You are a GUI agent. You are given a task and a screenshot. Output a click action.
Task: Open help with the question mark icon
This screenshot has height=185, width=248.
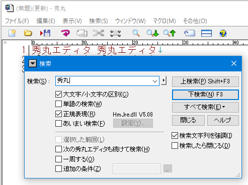223,33
